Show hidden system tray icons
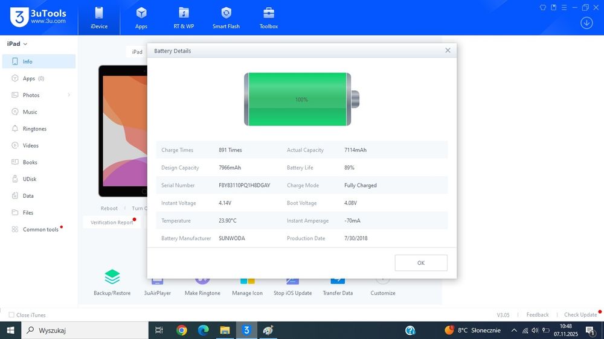This screenshot has height=339, width=604. pyautogui.click(x=514, y=331)
